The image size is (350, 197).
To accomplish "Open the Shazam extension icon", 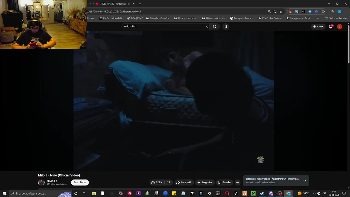I will 310,11.
